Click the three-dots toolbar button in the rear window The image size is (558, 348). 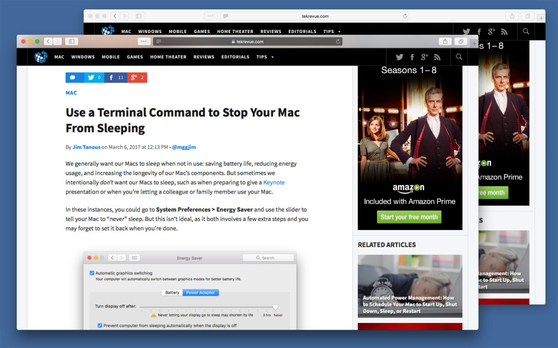coord(211,16)
